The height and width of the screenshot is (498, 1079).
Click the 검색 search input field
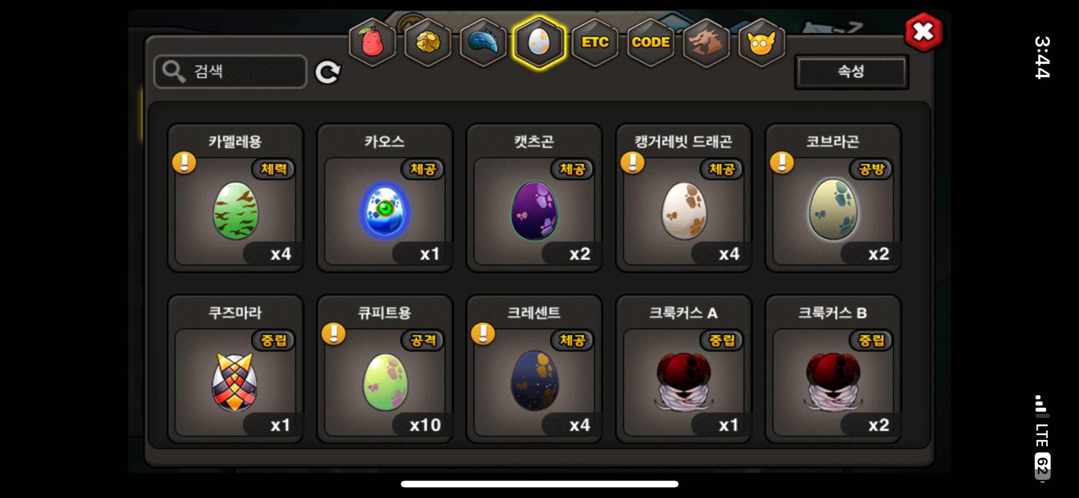(230, 72)
